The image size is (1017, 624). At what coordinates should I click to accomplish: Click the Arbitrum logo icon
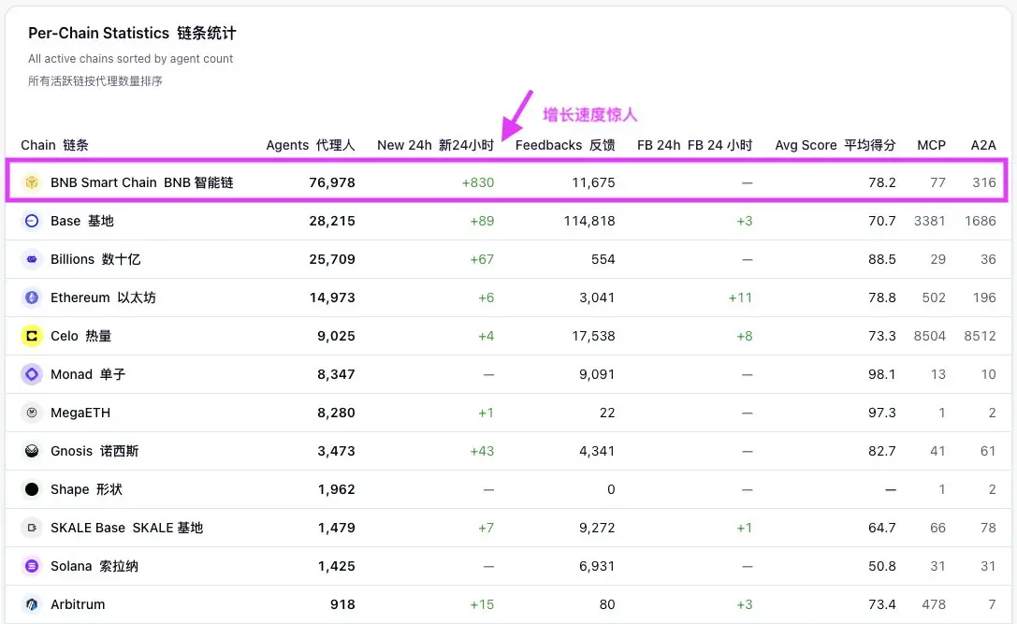31,604
